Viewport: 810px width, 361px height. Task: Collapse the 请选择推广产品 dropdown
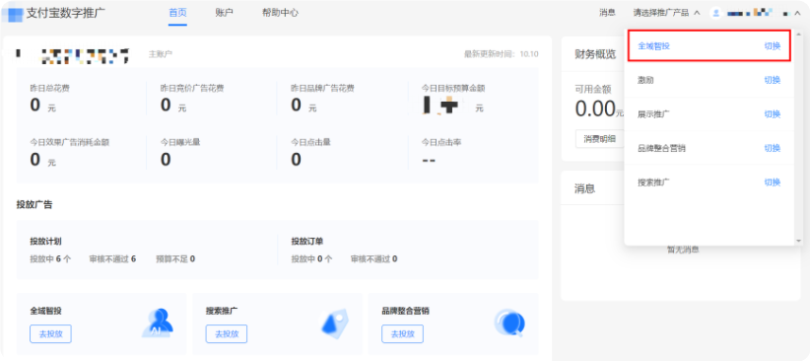point(697,13)
